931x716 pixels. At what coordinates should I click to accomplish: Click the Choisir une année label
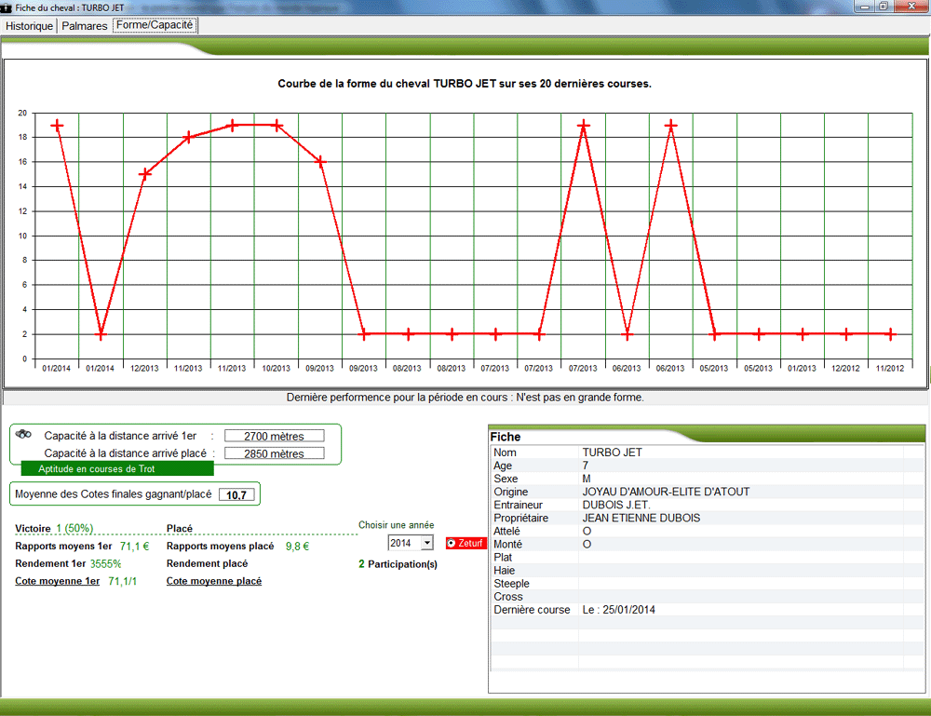pyautogui.click(x=396, y=525)
